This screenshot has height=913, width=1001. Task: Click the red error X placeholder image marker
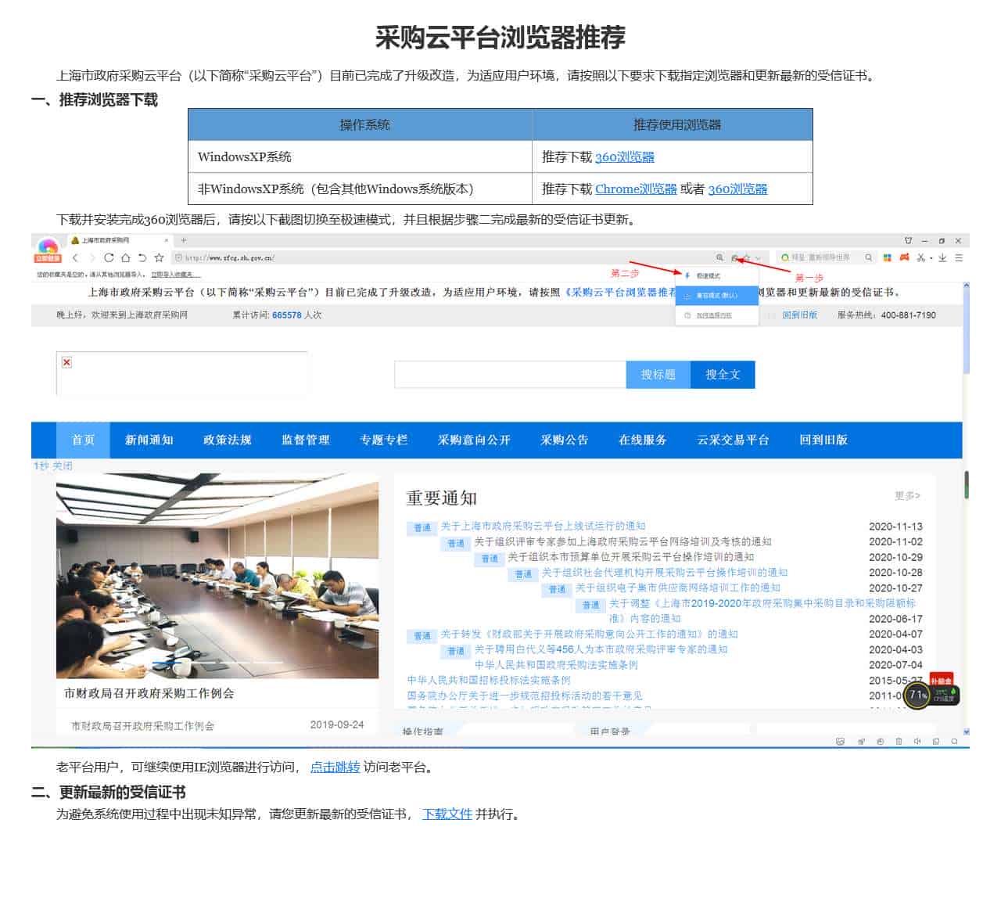coord(66,361)
